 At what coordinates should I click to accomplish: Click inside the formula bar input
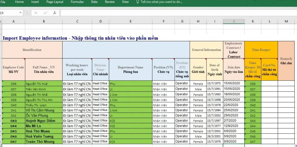[x=178, y=13]
